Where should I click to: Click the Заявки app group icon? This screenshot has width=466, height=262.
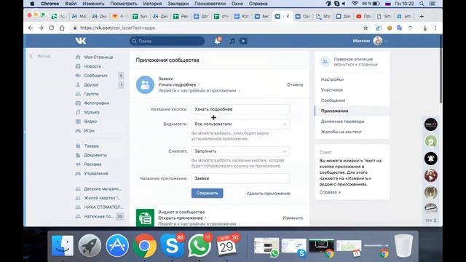tap(145, 84)
